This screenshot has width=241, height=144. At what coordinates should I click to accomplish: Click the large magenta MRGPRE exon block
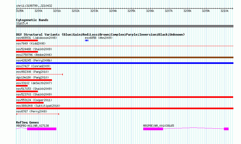[153, 129]
